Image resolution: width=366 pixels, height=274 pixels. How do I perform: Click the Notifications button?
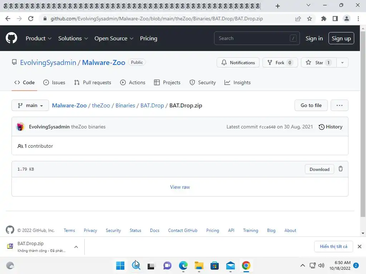[238, 63]
